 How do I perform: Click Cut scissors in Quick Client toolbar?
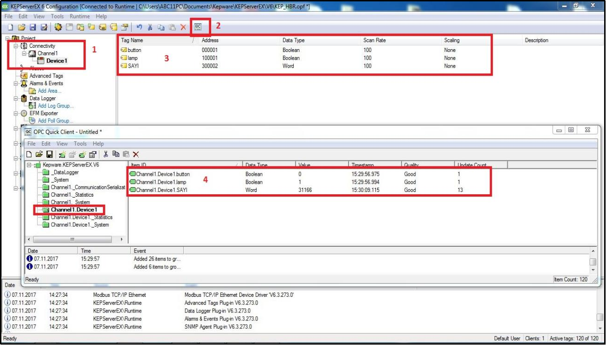point(105,154)
